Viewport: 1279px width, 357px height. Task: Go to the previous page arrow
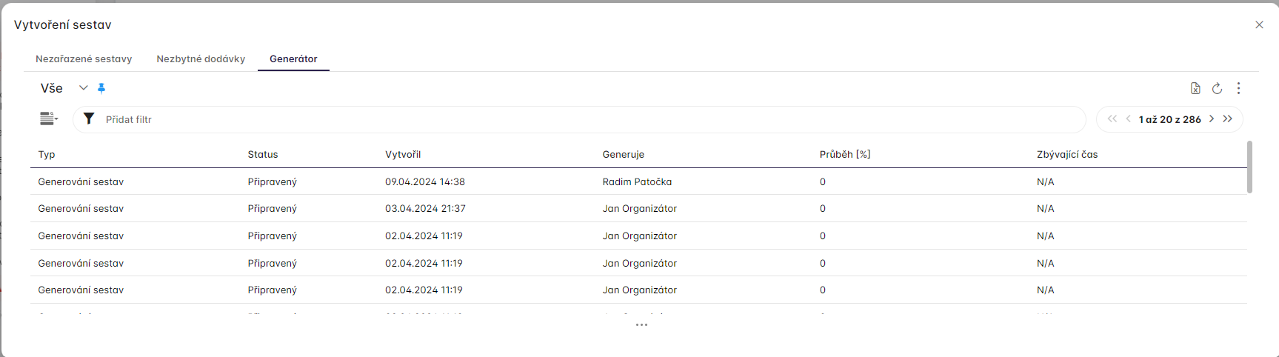pyautogui.click(x=1128, y=119)
